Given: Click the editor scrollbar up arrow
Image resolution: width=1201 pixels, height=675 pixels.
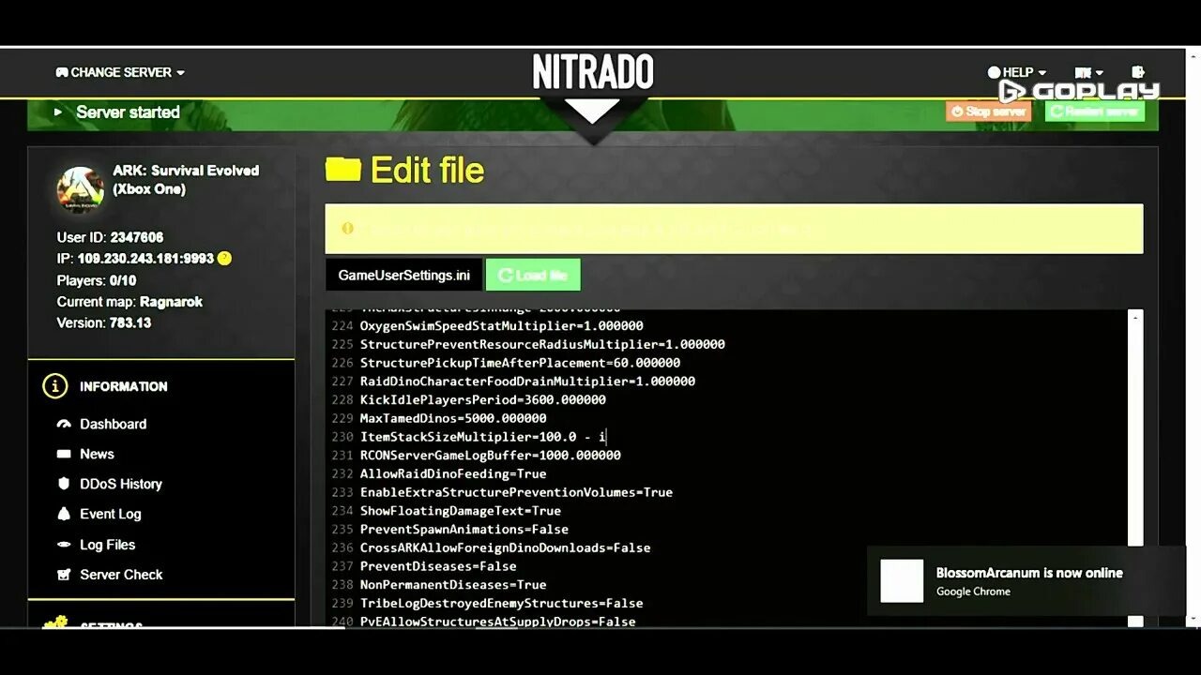Looking at the screenshot, I should (1135, 319).
